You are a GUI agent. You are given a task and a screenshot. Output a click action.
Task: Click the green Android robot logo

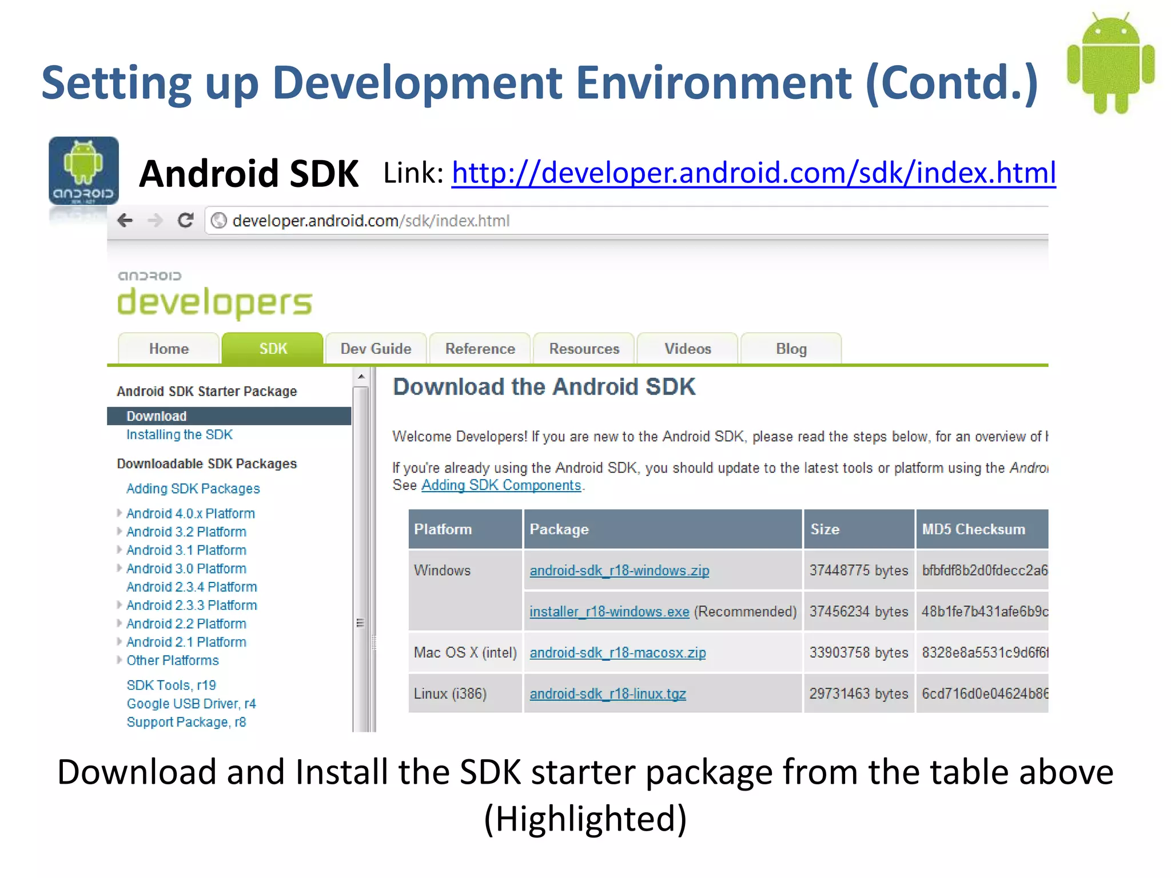[1110, 63]
